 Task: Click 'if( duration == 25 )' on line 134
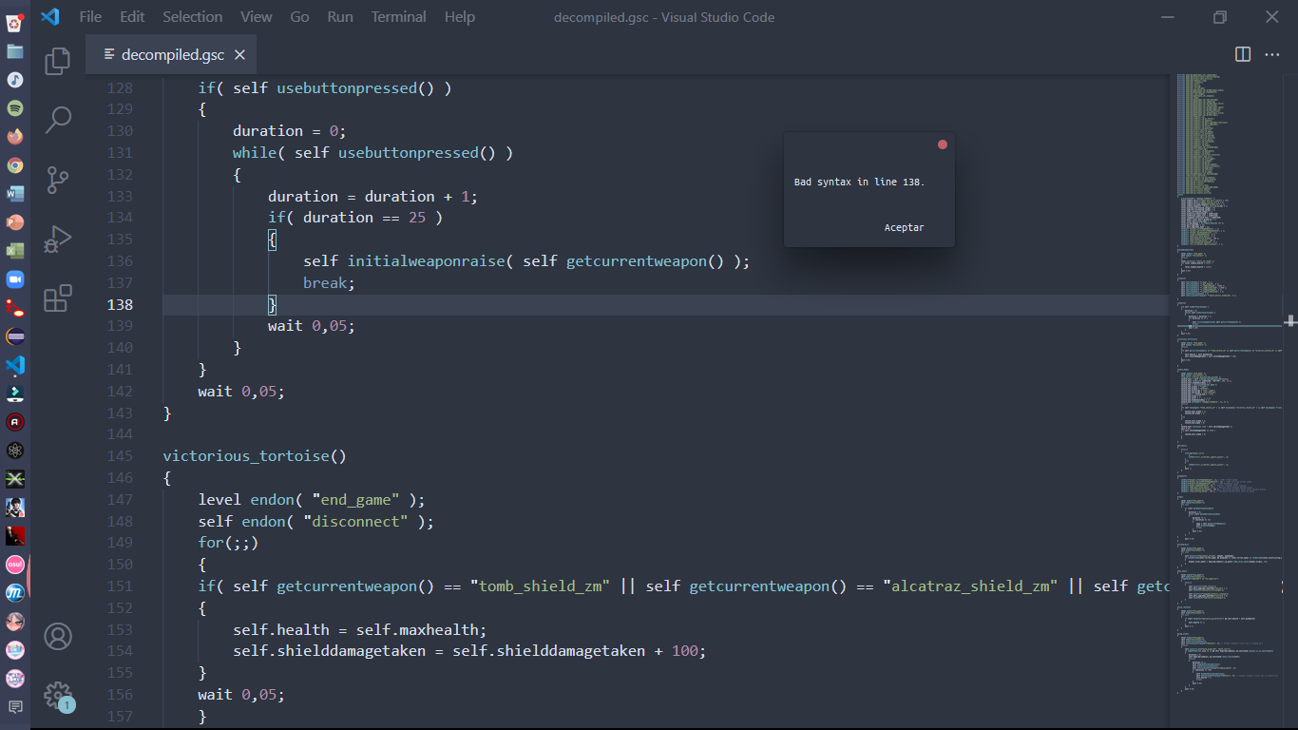(355, 218)
